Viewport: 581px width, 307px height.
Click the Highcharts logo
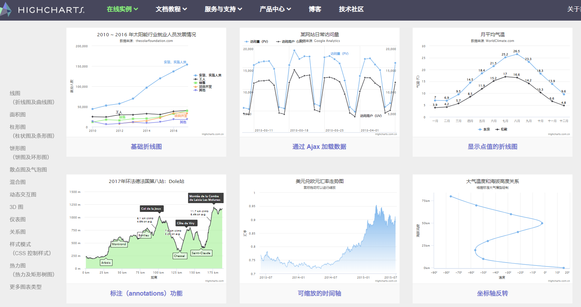43,10
